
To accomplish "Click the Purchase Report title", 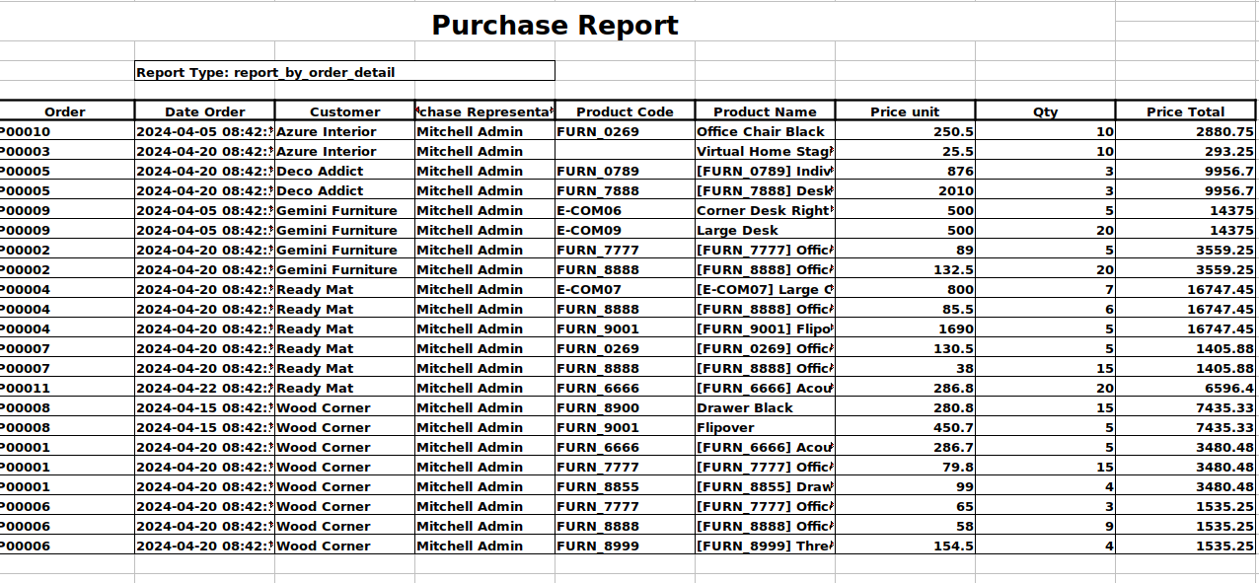I will pos(555,25).
